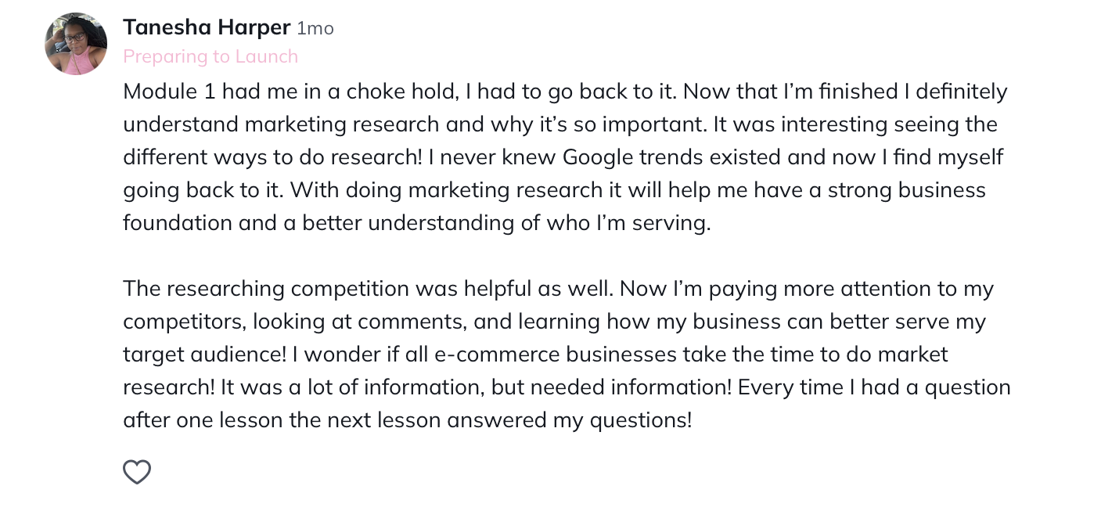
Task: Click the final line after one lesson the next
Action: click(408, 420)
